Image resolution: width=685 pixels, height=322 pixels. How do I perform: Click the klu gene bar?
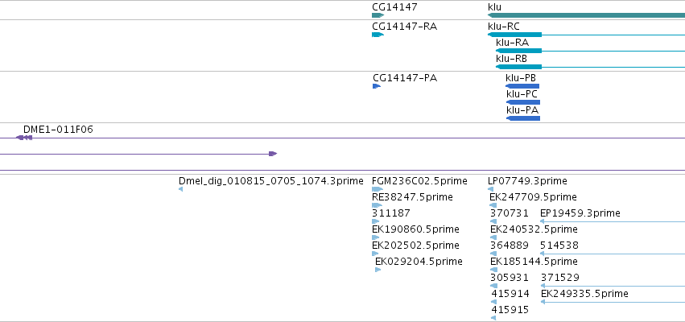tap(586, 15)
